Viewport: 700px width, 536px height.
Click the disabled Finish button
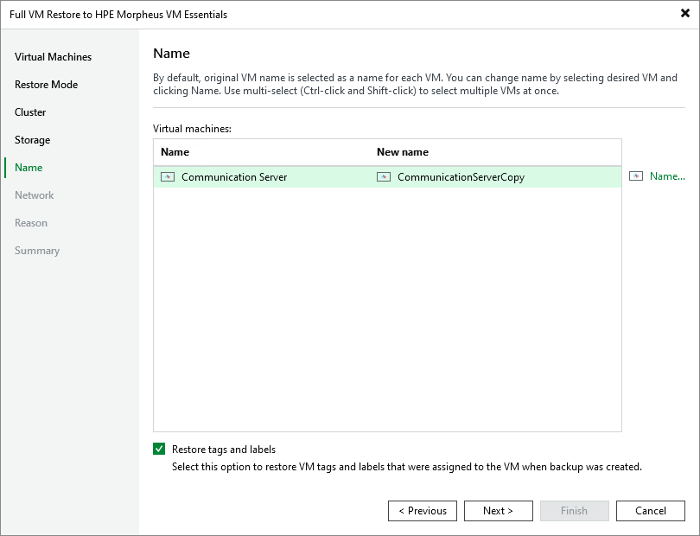tap(575, 510)
